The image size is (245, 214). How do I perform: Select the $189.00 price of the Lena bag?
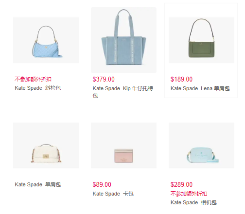click(x=181, y=79)
